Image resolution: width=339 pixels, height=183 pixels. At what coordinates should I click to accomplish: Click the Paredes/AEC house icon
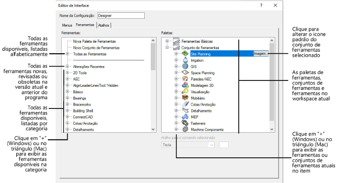coord(185,79)
